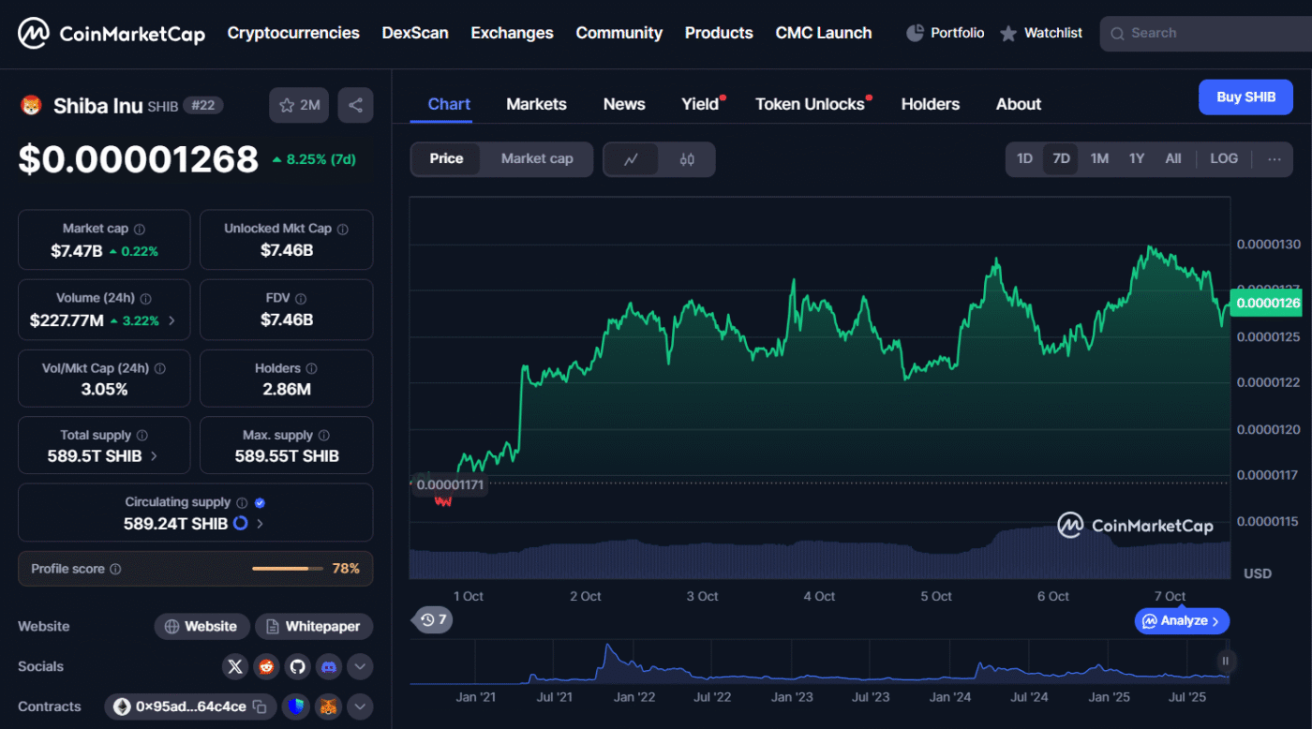Add Shiba Inu to watchlist via star button
Viewport: 1312px width, 729px height.
299,105
